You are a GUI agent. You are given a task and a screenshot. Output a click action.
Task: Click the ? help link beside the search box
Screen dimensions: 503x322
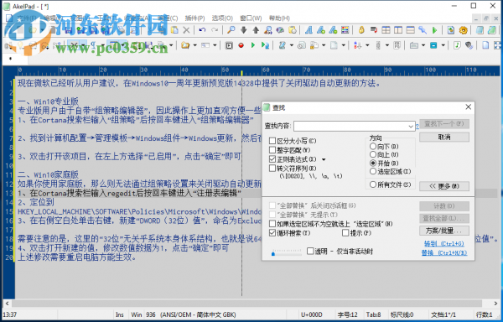pos(417,127)
